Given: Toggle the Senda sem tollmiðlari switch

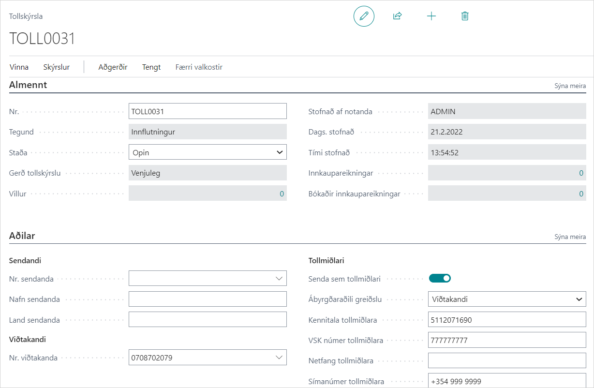Looking at the screenshot, I should coord(440,278).
